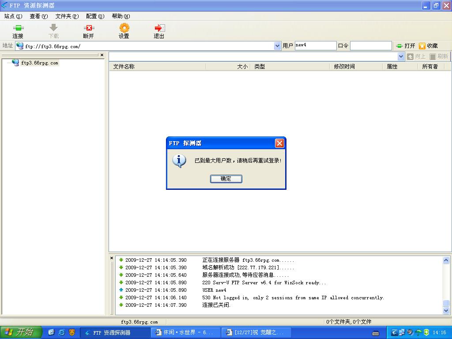Click the 退出 (Exit) toolbar icon
The height and width of the screenshot is (339, 452).
pyautogui.click(x=159, y=31)
